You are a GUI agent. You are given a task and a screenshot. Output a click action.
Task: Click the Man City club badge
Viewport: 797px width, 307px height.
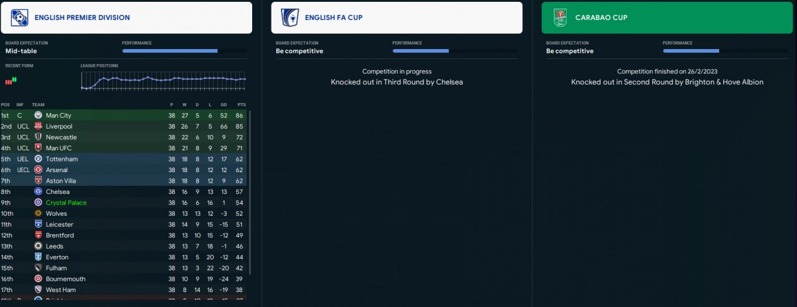pos(38,116)
